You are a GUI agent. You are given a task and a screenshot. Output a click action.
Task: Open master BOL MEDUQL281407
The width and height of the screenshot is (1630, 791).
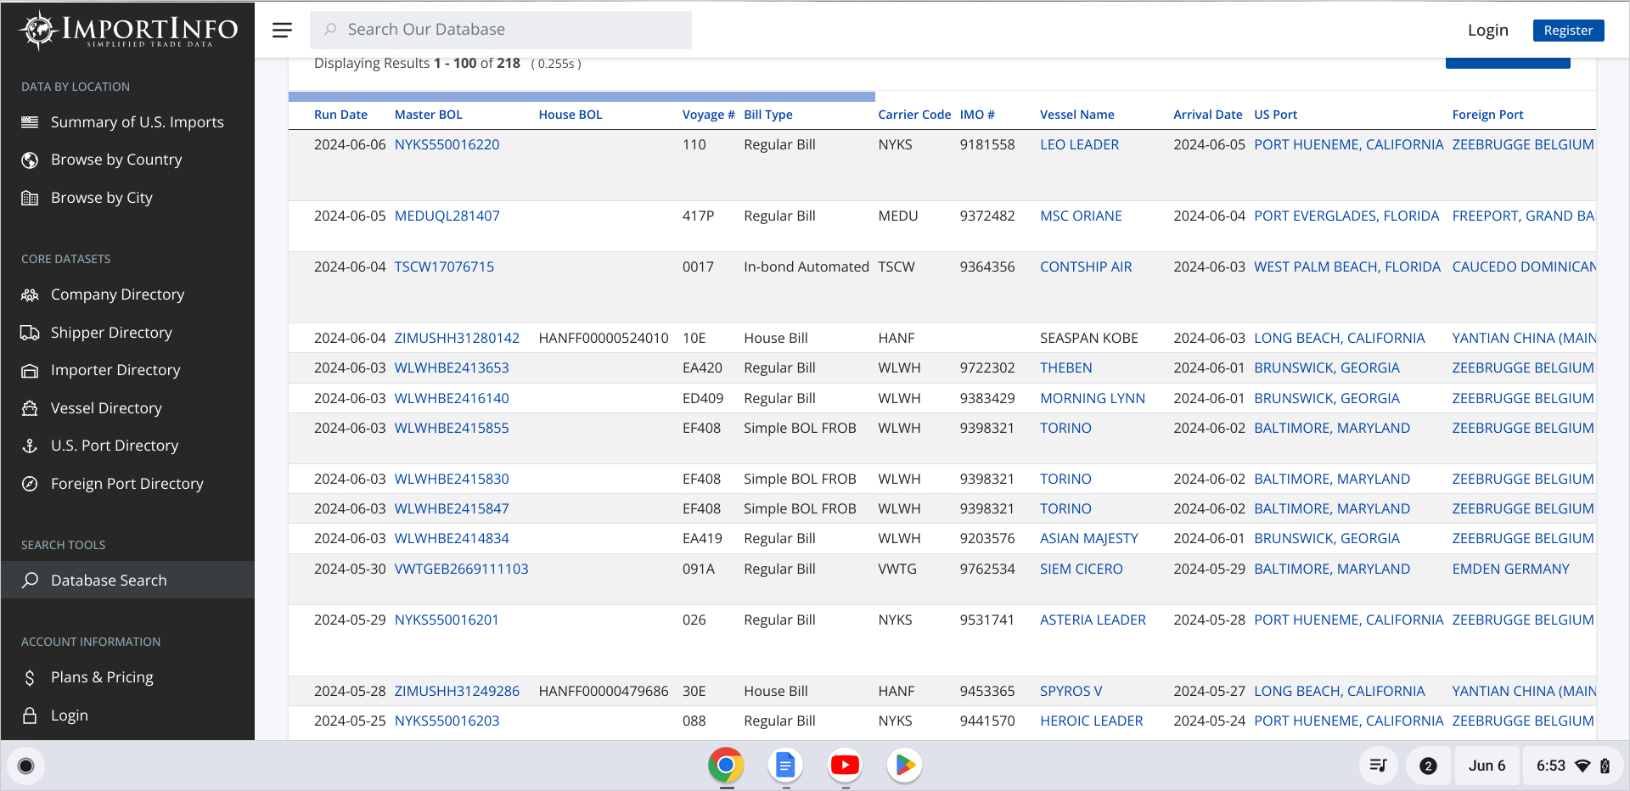point(447,216)
